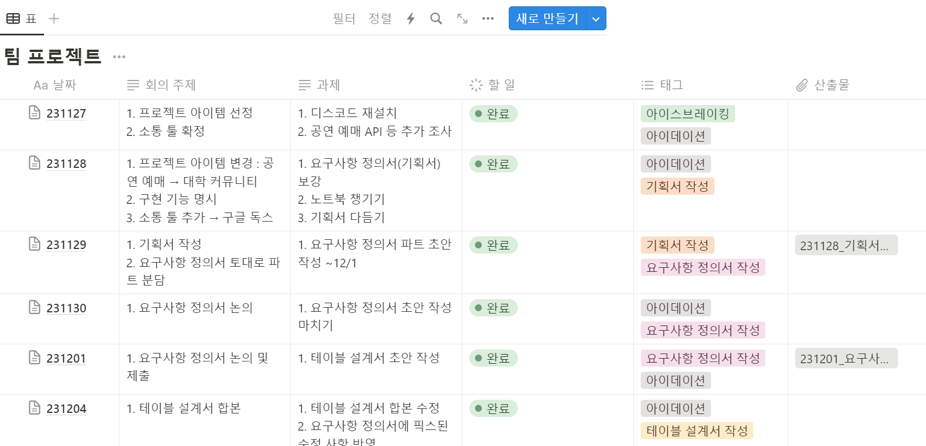Open the toolbar more options ellipsis

[488, 19]
